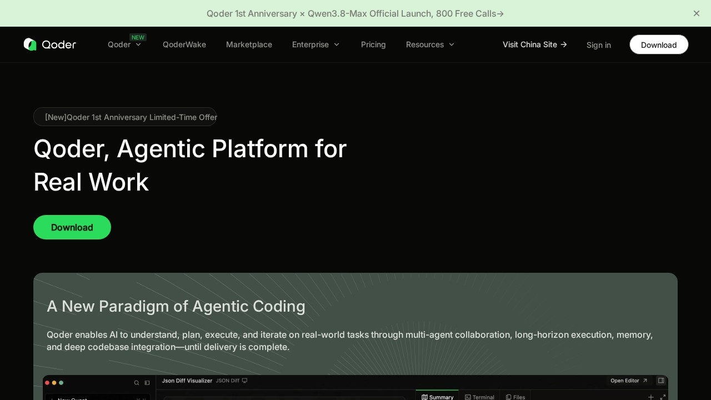Open the Qwen3.8-Max launch announcement link
The height and width of the screenshot is (400, 711).
pyautogui.click(x=355, y=13)
